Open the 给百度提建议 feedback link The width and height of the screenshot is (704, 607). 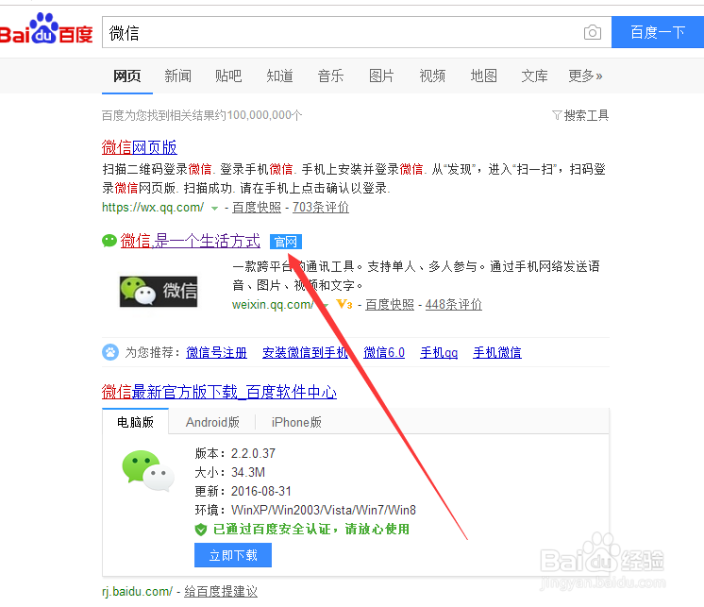(x=221, y=591)
